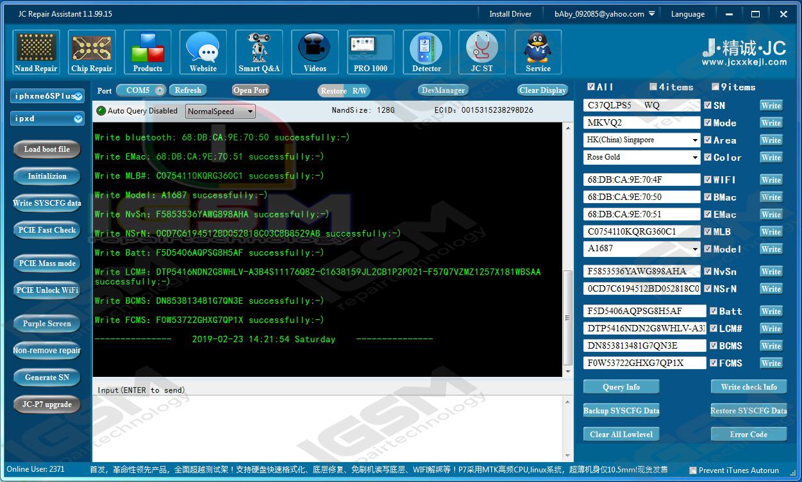Uncheck the Mode checkbox

(708, 122)
